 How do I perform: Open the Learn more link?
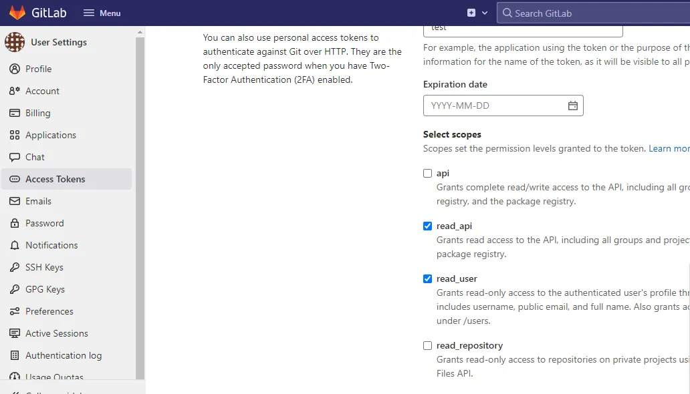click(669, 149)
